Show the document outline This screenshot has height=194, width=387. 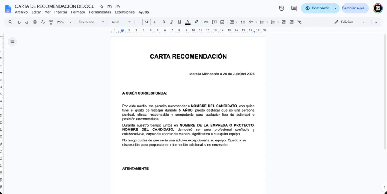[12, 42]
